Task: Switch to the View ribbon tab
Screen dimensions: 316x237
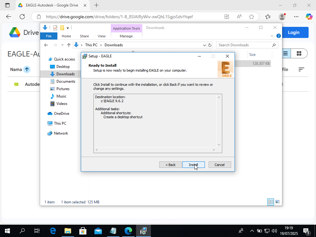Action: point(102,36)
